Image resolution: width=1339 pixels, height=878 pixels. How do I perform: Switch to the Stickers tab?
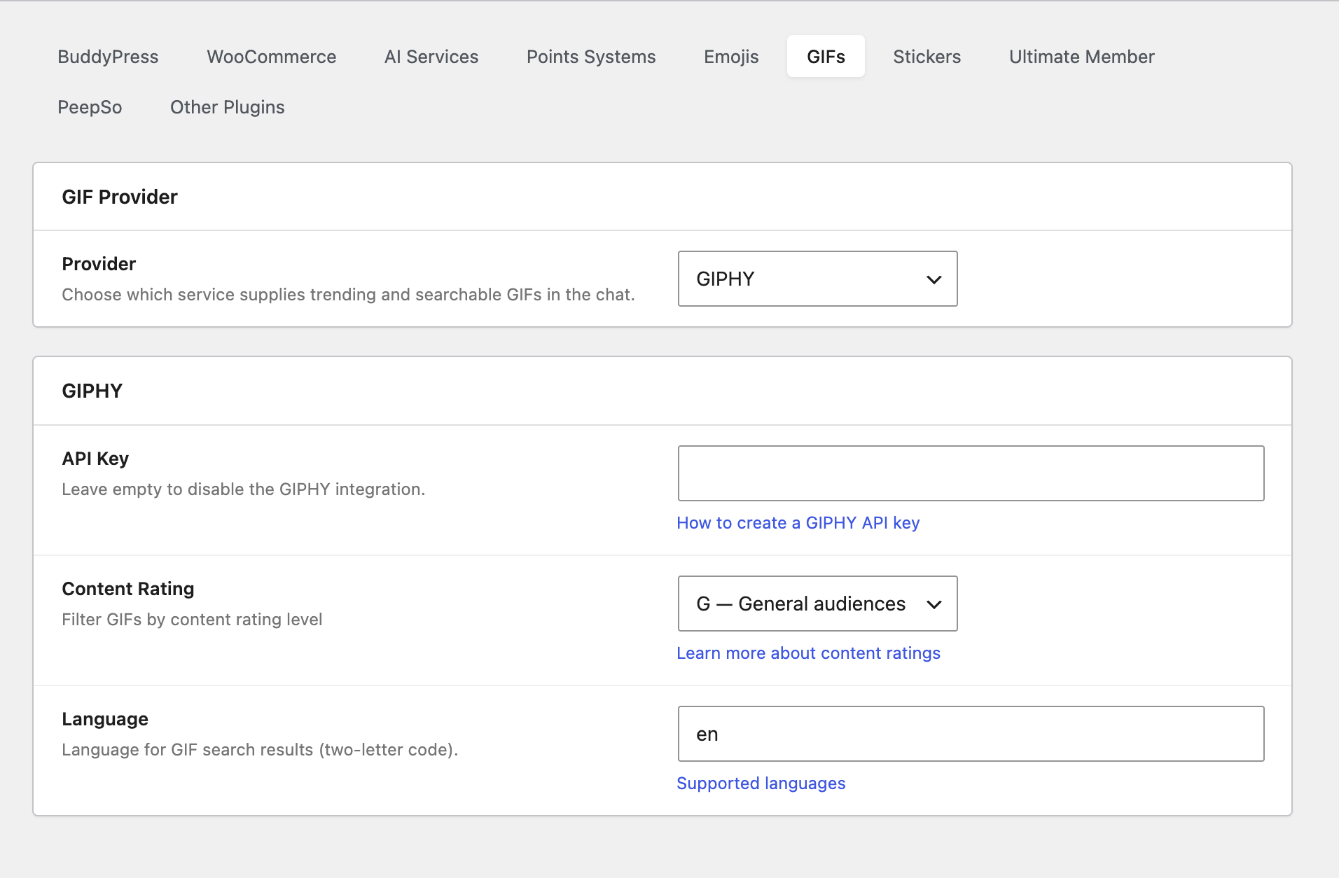pos(926,57)
